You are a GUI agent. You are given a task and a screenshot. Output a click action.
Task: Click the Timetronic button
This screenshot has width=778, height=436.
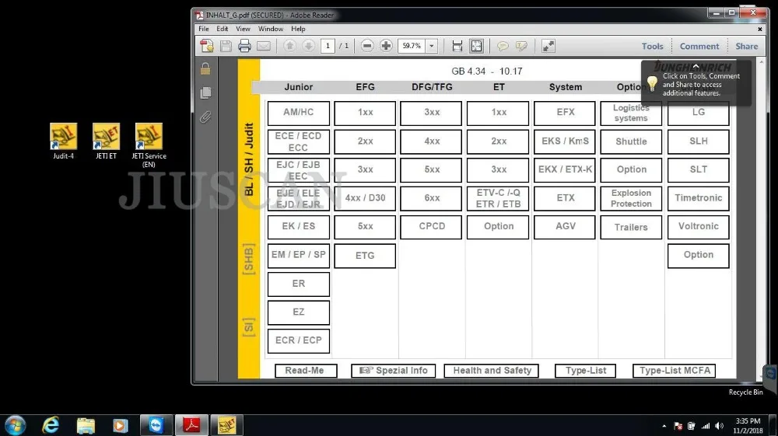pyautogui.click(x=699, y=199)
